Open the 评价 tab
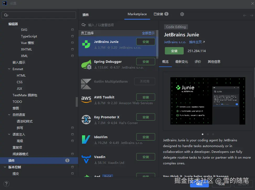The image size is (255, 190). pyautogui.click(x=198, y=62)
